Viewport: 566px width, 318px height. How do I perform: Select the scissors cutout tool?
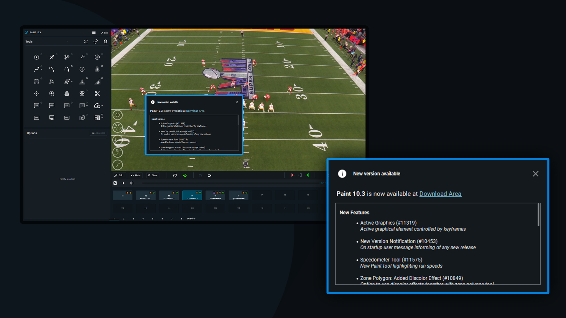coord(97,94)
